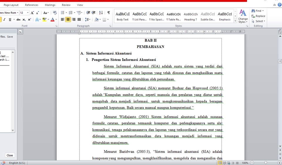Screen dimensions: 282x165
Task: Open Line Spacing dropdown
Action: tap(88, 20)
